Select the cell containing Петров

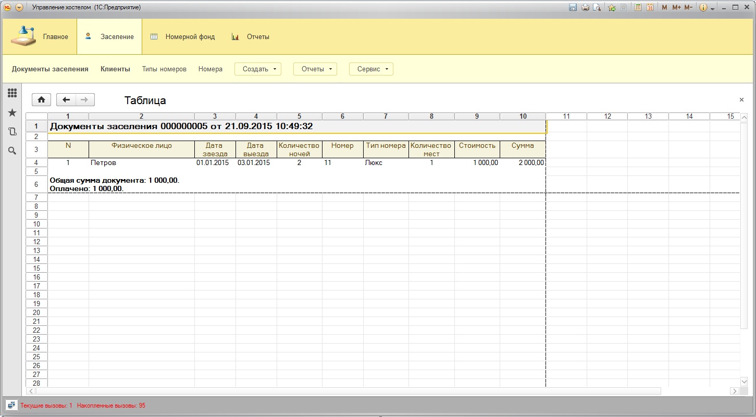coord(142,163)
